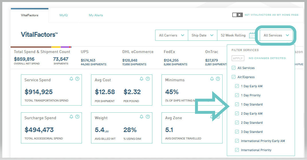Collapse the All Services dropdown
307x160 pixels.
coord(276,35)
